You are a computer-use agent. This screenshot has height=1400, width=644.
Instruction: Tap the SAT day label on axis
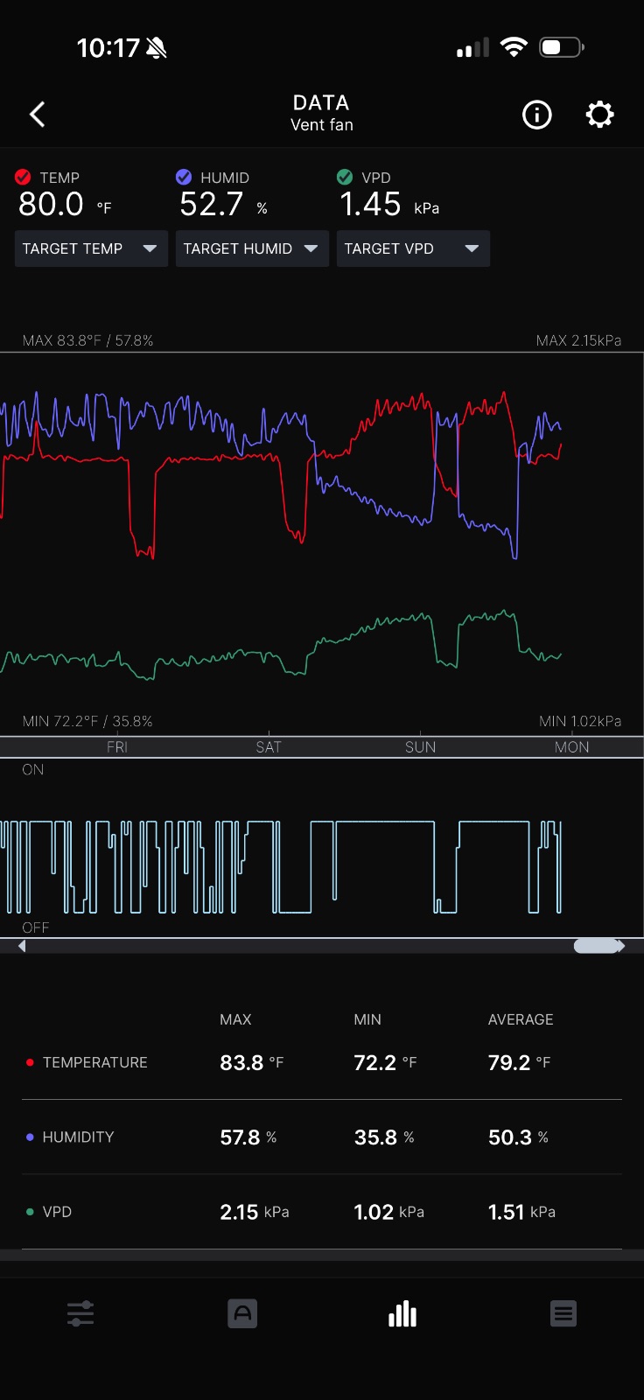[x=269, y=747]
